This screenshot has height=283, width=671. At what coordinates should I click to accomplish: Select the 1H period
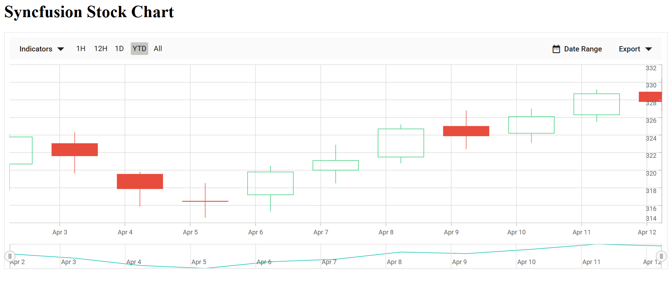[x=81, y=49]
